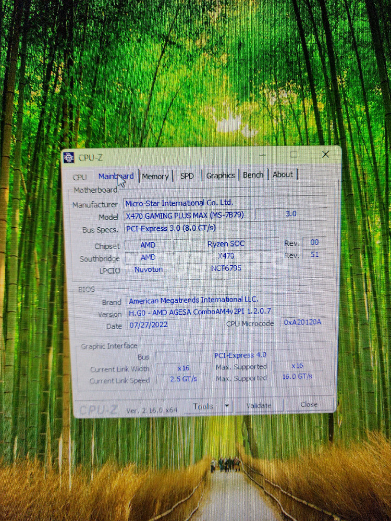Select the BIOS Date 07/27/2022 field
Screen dimensions: 391x521
[149, 325]
